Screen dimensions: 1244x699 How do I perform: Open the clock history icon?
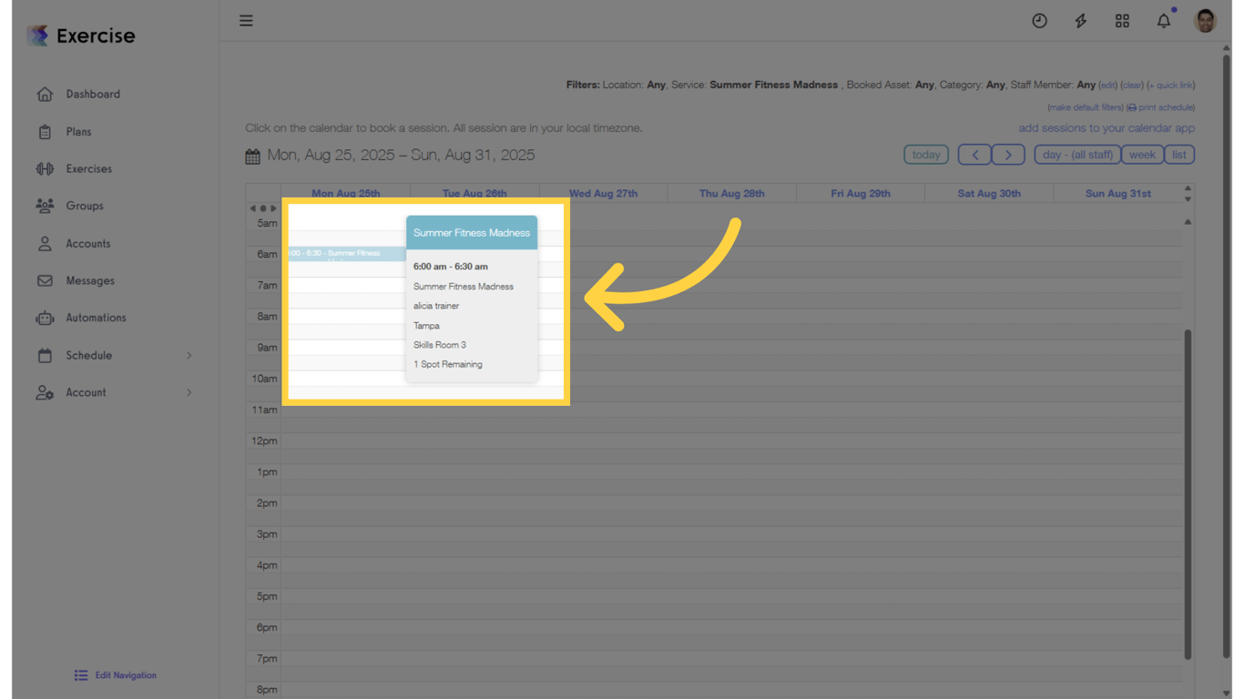pyautogui.click(x=1039, y=21)
